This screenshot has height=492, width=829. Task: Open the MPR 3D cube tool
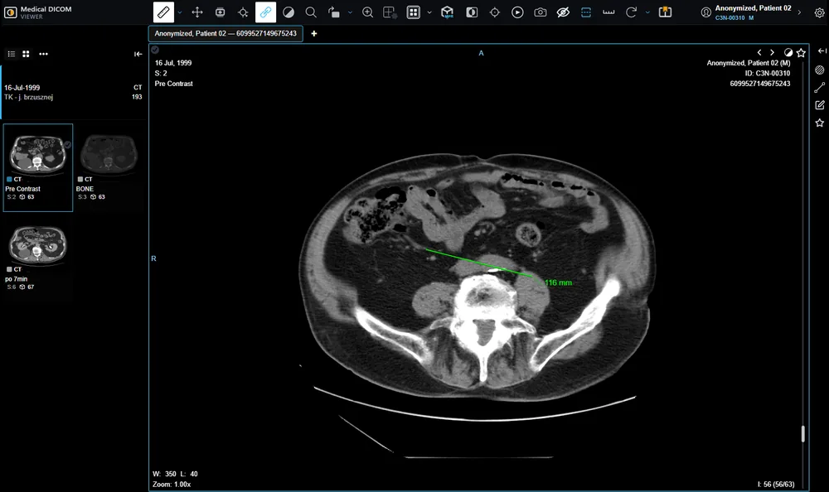coord(448,12)
